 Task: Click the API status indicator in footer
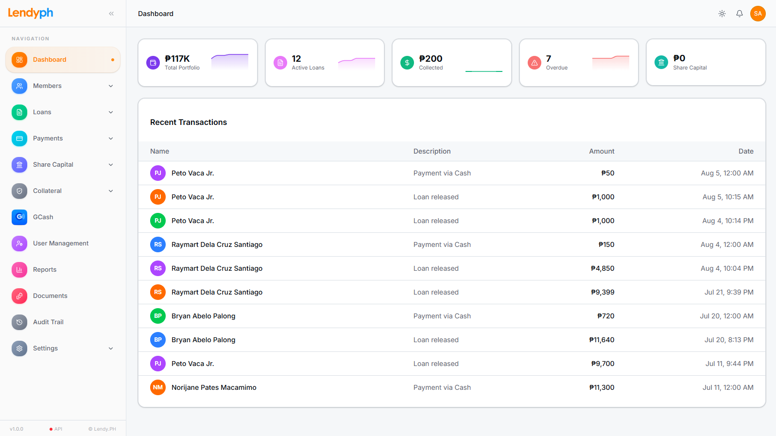tap(56, 429)
